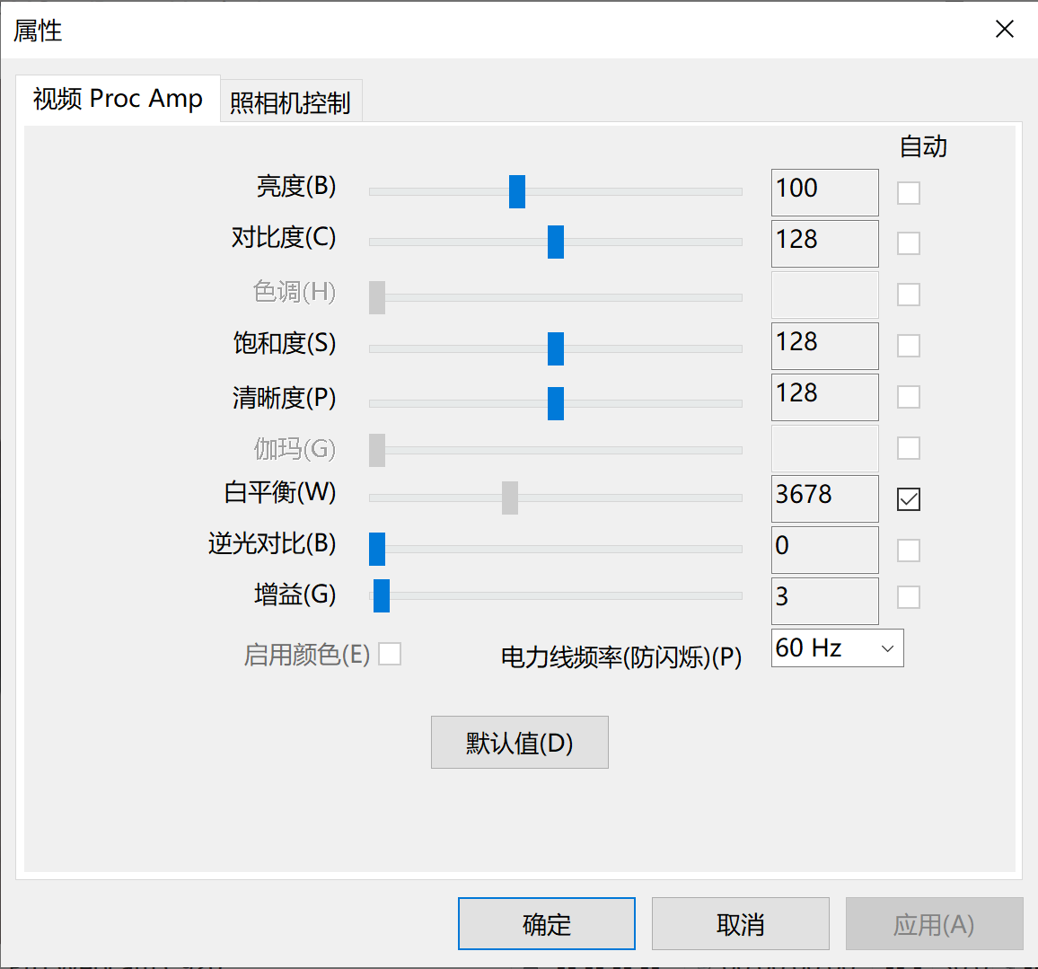Image resolution: width=1038 pixels, height=969 pixels.
Task: Close the 属性 dialog window
Action: click(1004, 29)
